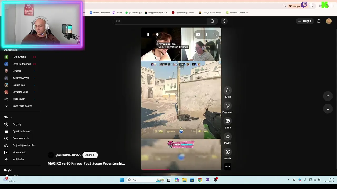Screen dimensions: 337x189
Task: Go to the next Short with down arrow
Action: click(x=328, y=109)
